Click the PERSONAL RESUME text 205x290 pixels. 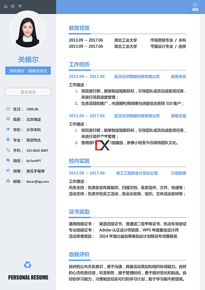[28, 277]
